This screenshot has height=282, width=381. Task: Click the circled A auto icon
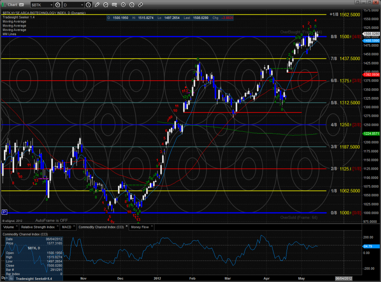point(132,5)
